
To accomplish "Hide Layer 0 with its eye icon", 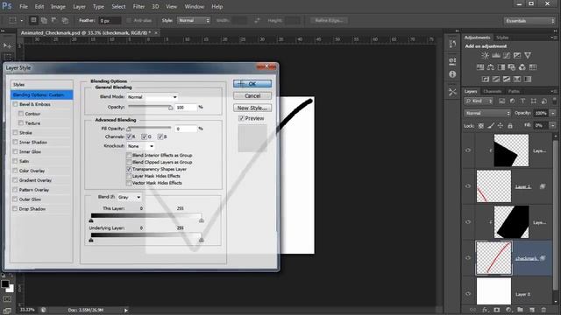I will (468, 294).
